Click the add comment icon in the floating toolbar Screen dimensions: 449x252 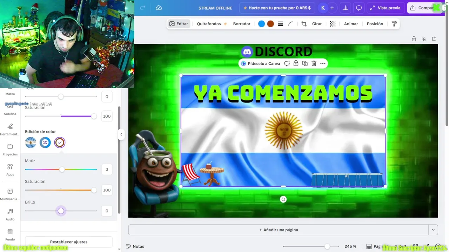[287, 63]
